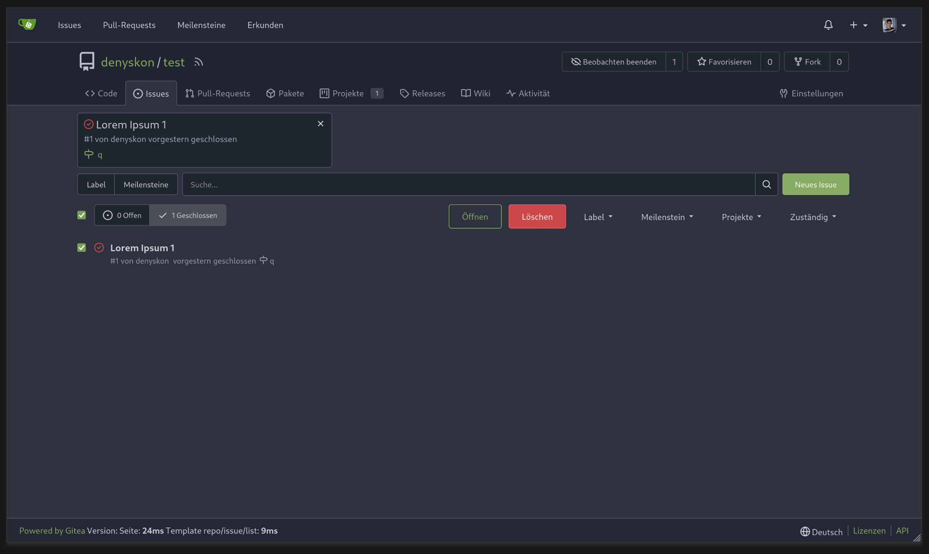This screenshot has width=929, height=554.
Task: Click Favorisieren star button
Action: coord(724,62)
